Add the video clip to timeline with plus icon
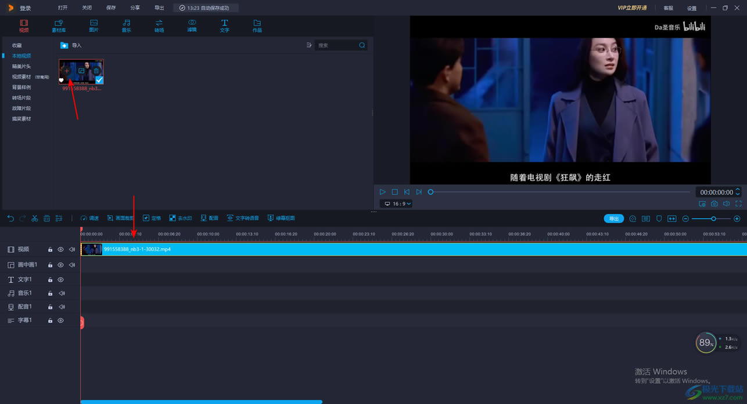 [67, 71]
